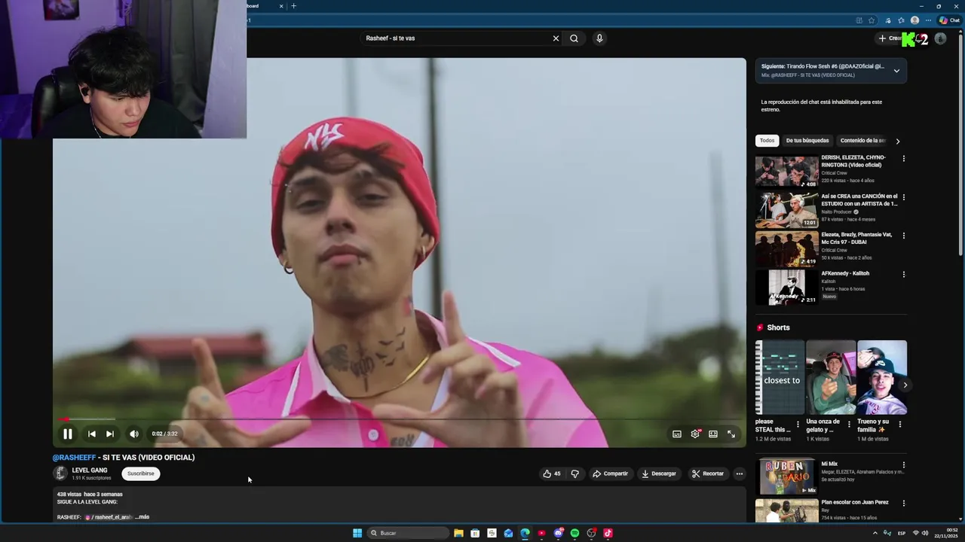
Task: Open options for Elezeta, Brezly video
Action: 903,236
